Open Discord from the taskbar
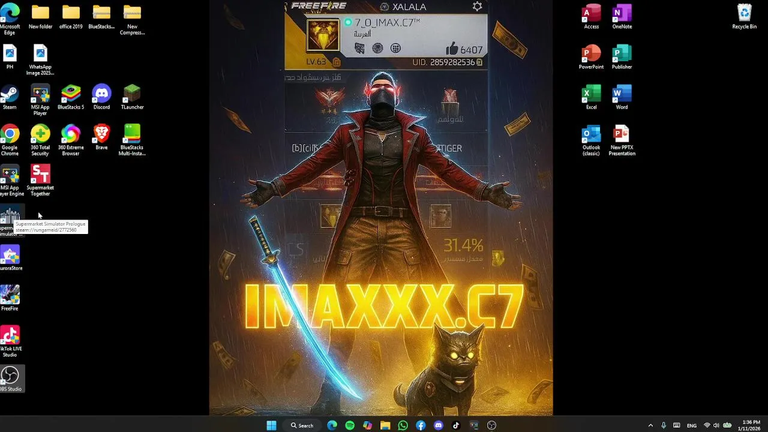This screenshot has height=432, width=768. [438, 425]
